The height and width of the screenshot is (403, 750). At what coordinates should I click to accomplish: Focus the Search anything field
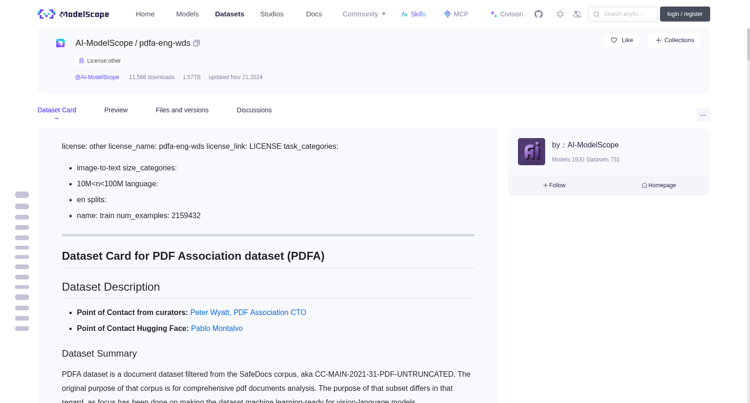(x=623, y=14)
